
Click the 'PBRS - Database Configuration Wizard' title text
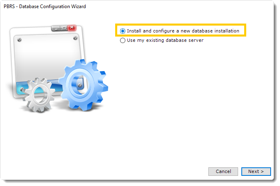[45, 6]
